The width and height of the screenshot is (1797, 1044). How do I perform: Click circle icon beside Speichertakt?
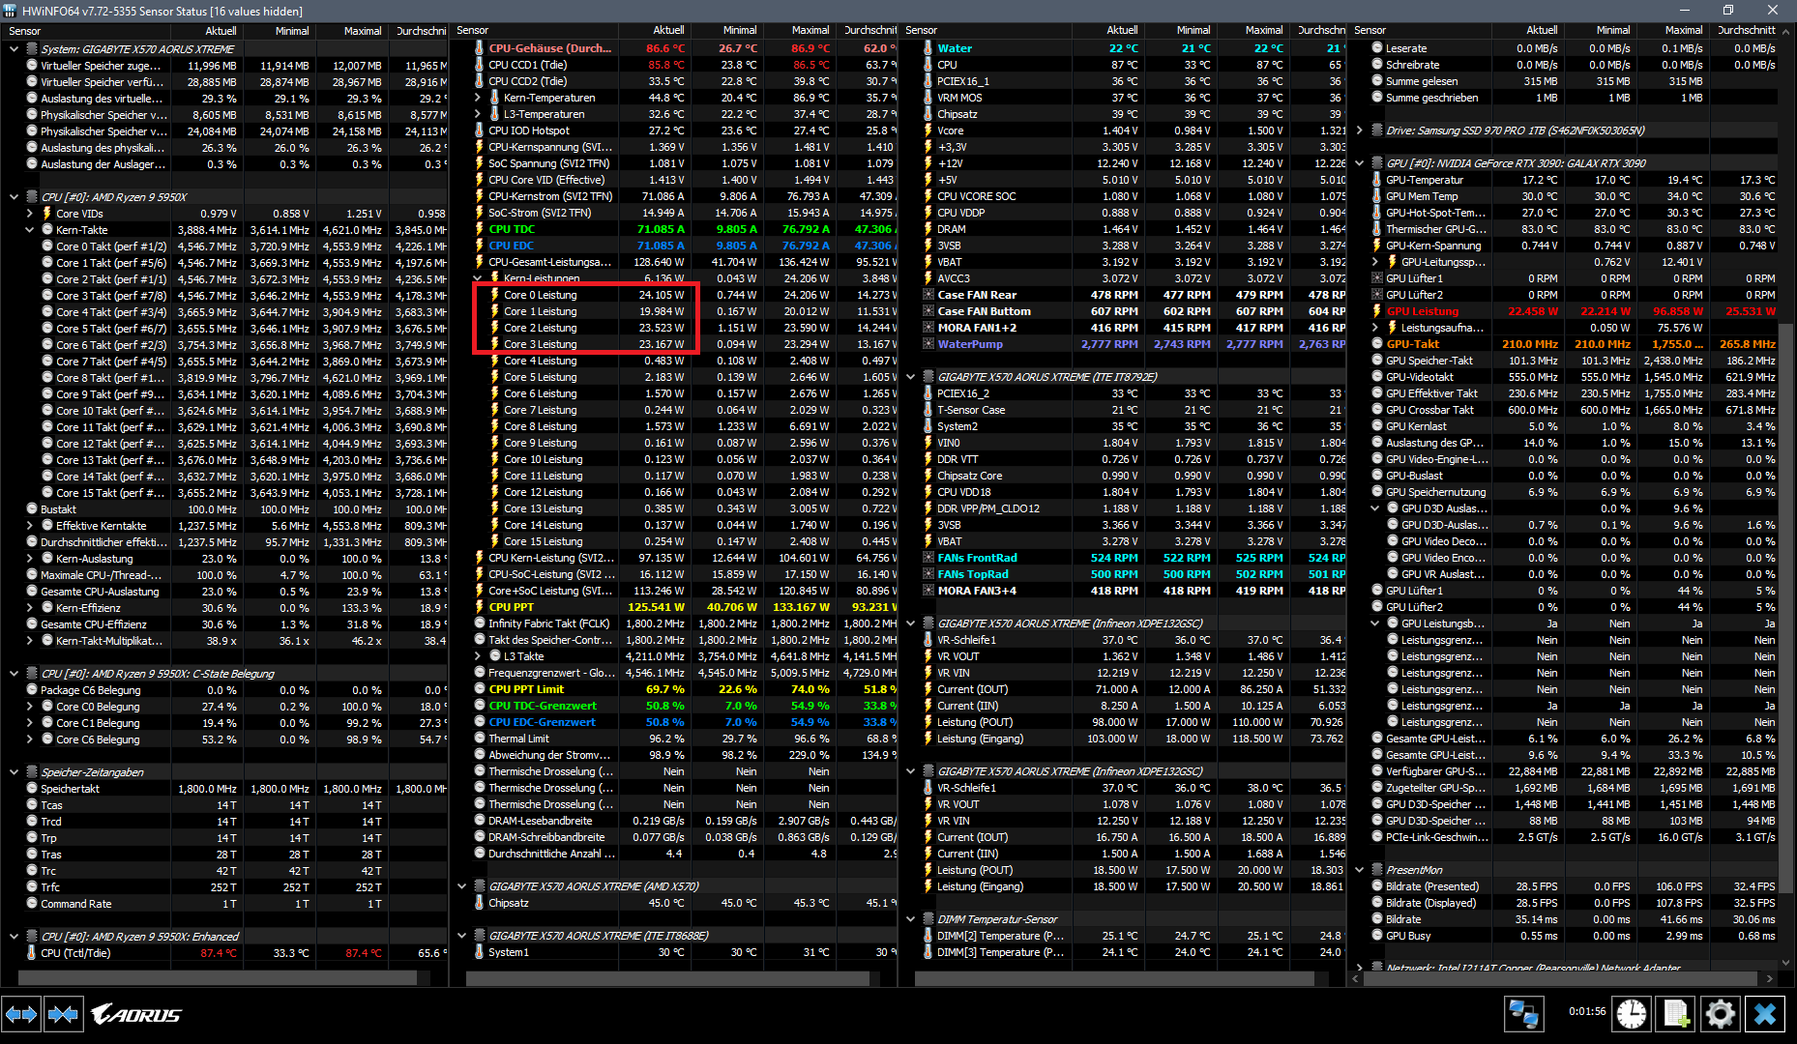tap(31, 788)
